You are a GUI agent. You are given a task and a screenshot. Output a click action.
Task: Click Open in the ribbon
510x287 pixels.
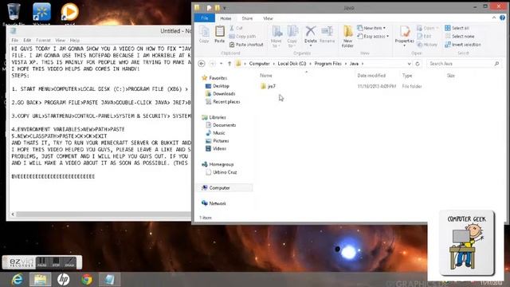point(426,28)
